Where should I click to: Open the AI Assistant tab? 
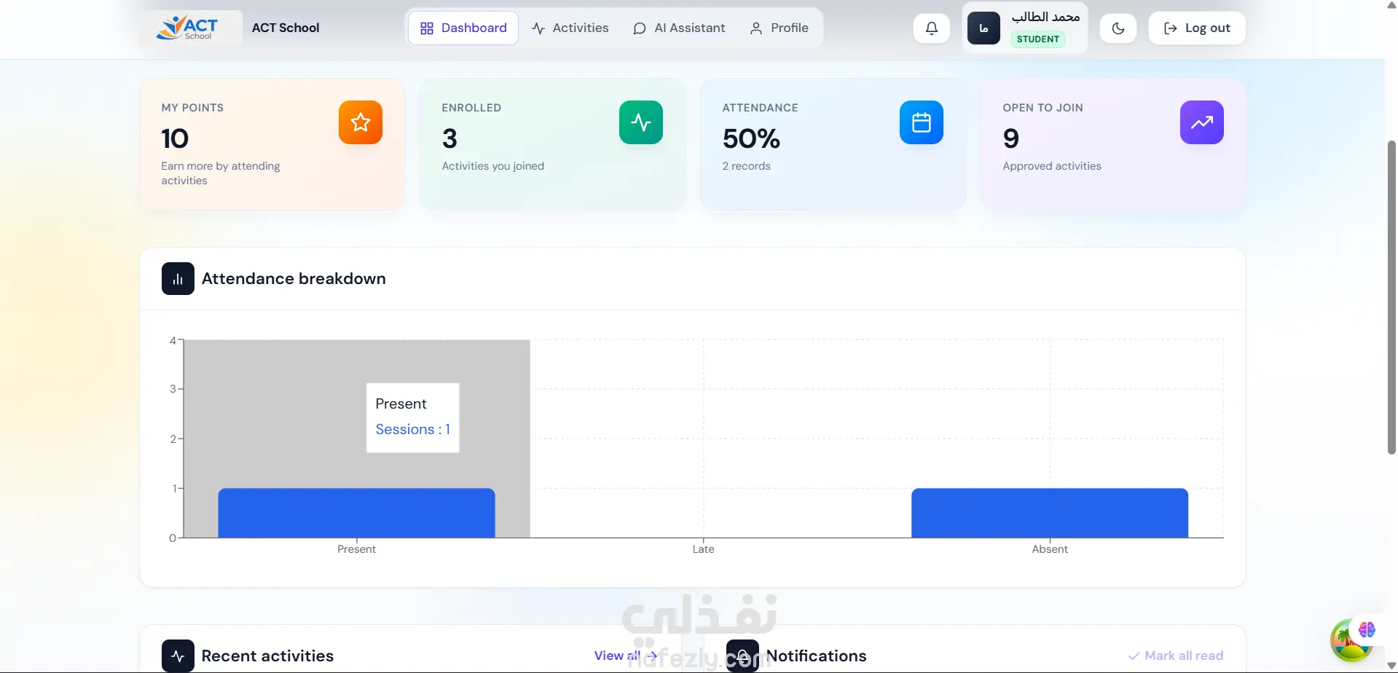tap(679, 28)
